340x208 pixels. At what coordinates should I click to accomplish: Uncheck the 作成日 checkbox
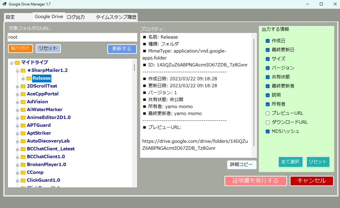point(268,41)
